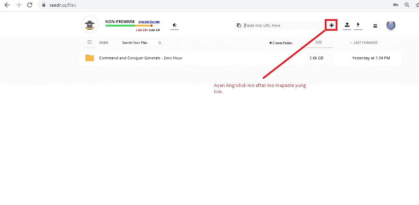Image resolution: width=419 pixels, height=205 pixels.
Task: Open saved passwords key icon
Action: click(396, 5)
